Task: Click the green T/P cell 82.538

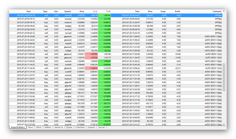Action: click(x=105, y=121)
